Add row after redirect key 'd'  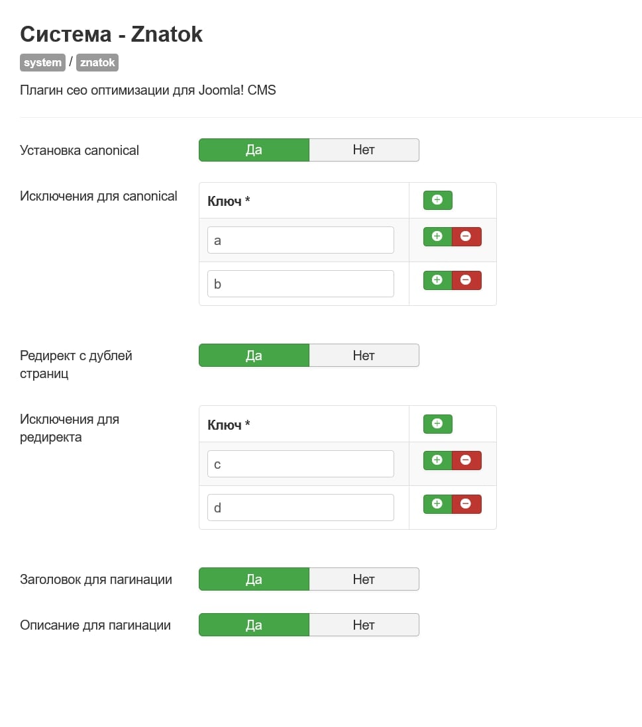[x=437, y=504]
